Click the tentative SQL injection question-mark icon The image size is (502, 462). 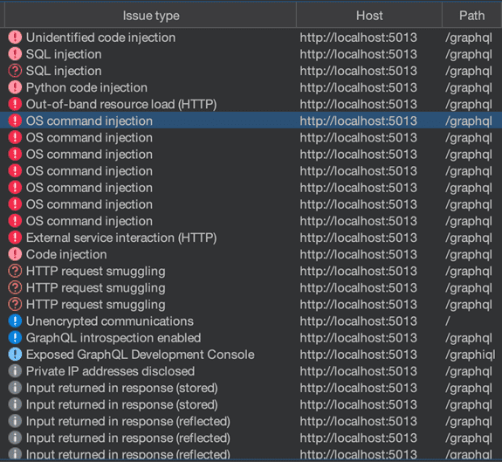15,71
